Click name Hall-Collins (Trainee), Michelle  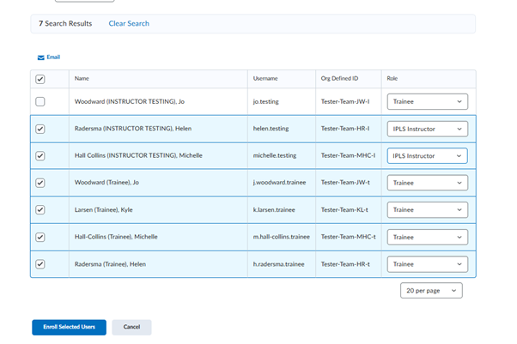click(116, 237)
